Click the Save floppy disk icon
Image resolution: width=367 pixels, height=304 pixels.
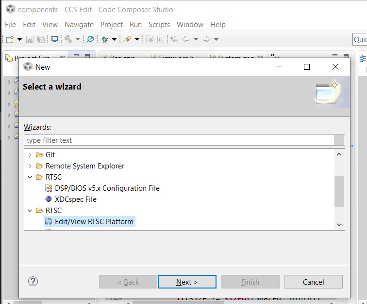30,39
